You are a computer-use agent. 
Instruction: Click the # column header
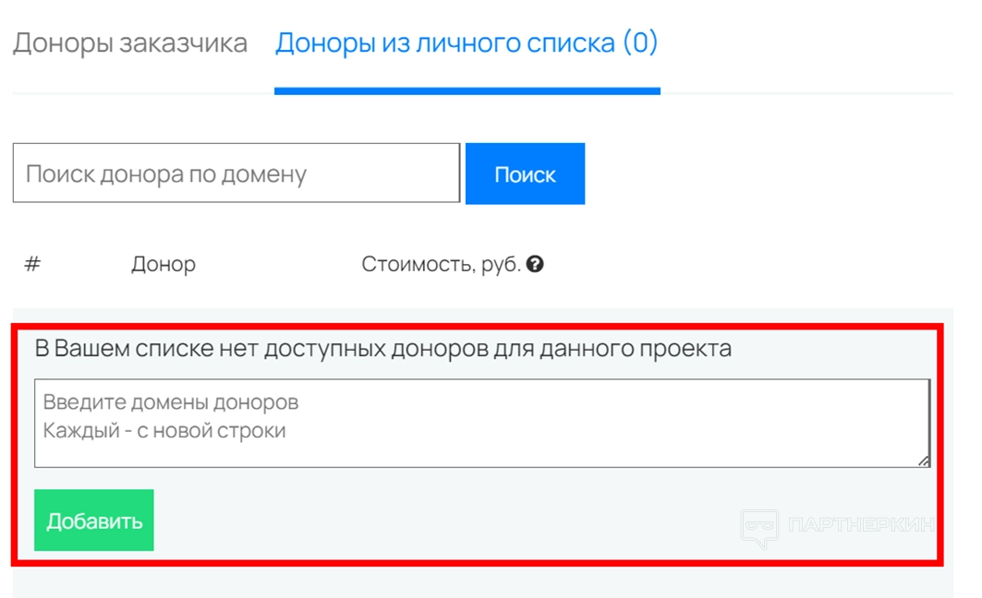pyautogui.click(x=32, y=265)
